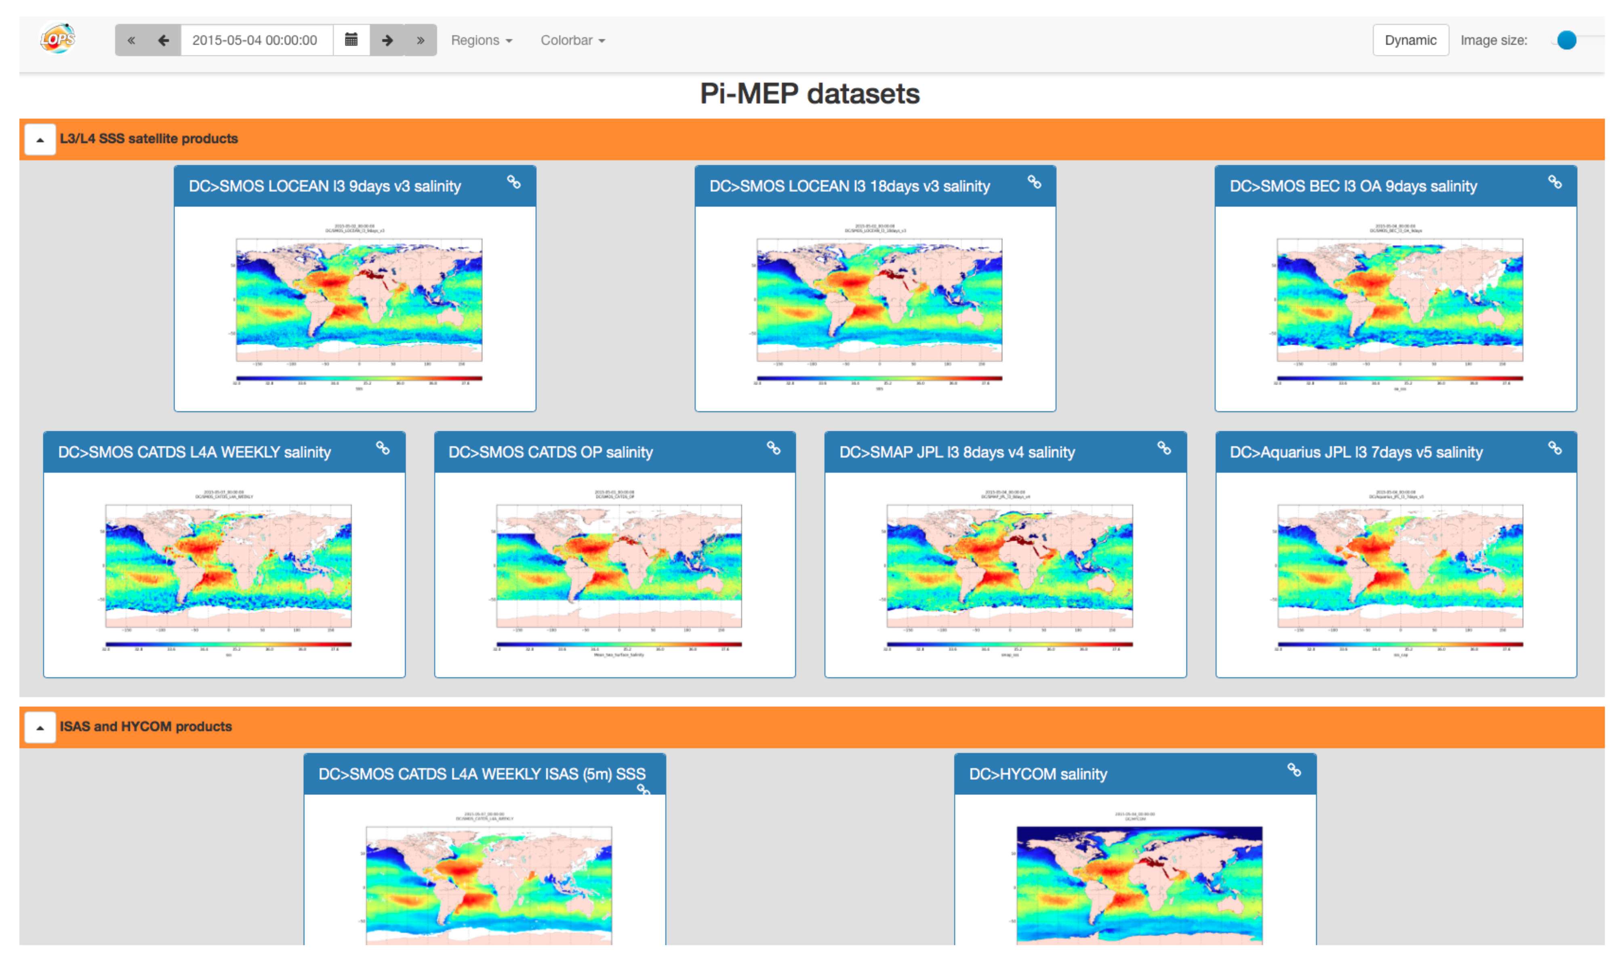Advance to next date with right arrow
Viewport: 1620px width, 966px height.
[x=387, y=40]
